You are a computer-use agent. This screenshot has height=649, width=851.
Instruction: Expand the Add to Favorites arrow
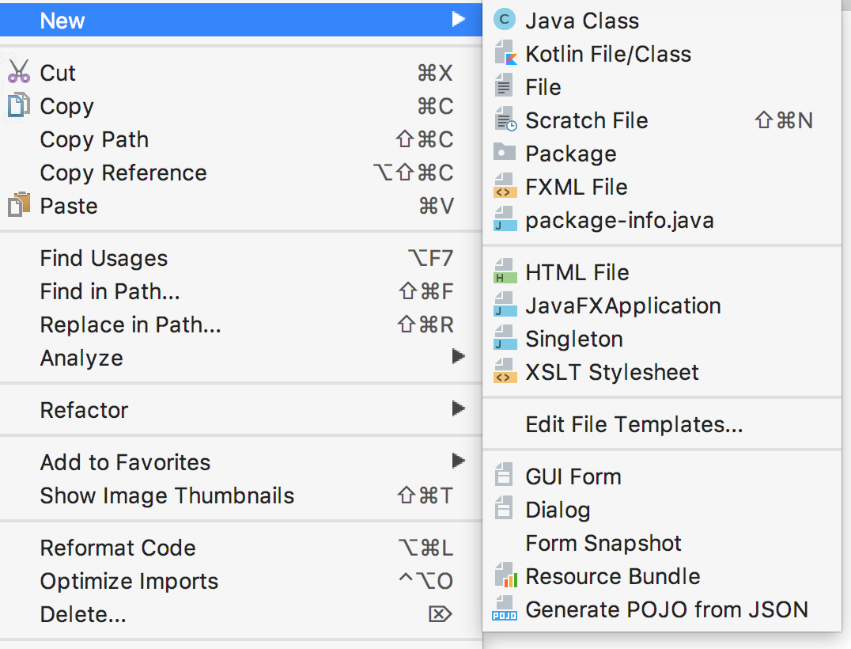(x=459, y=461)
